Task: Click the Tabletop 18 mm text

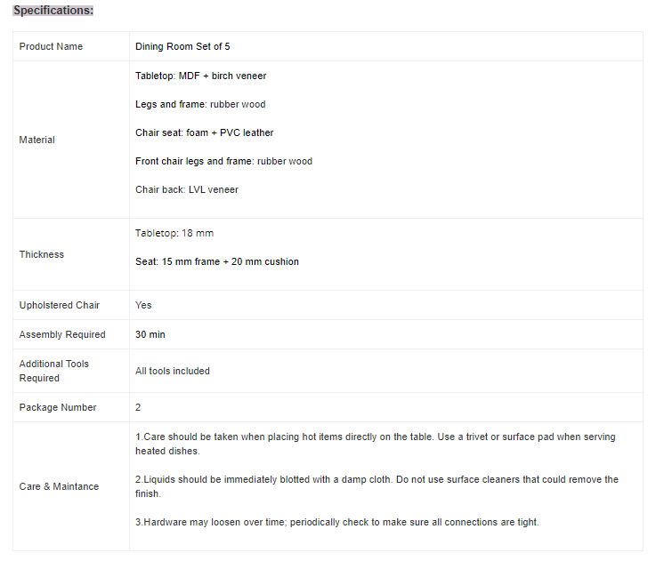Action: (174, 233)
